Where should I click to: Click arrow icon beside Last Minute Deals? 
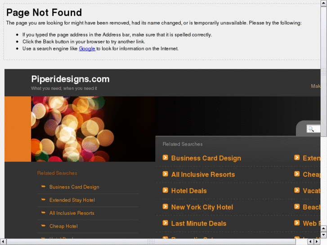(x=166, y=223)
